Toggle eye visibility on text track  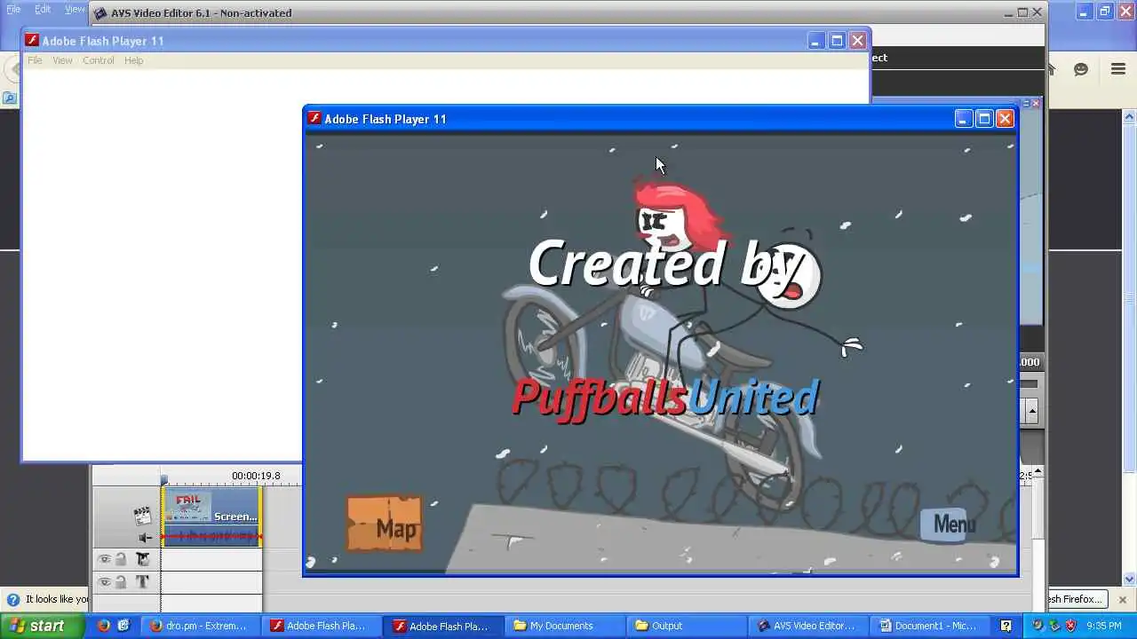(104, 582)
